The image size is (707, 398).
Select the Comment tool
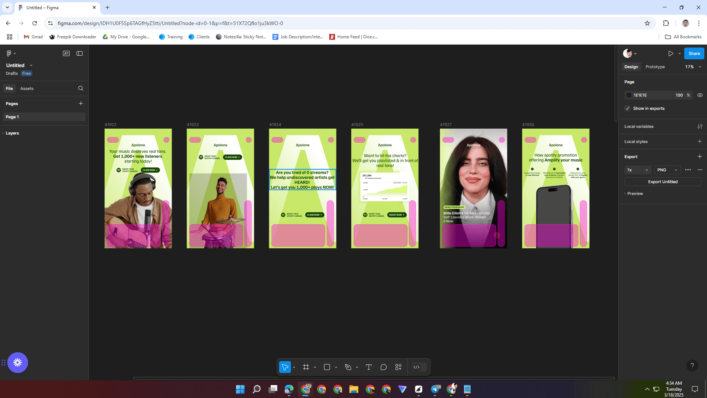[383, 367]
